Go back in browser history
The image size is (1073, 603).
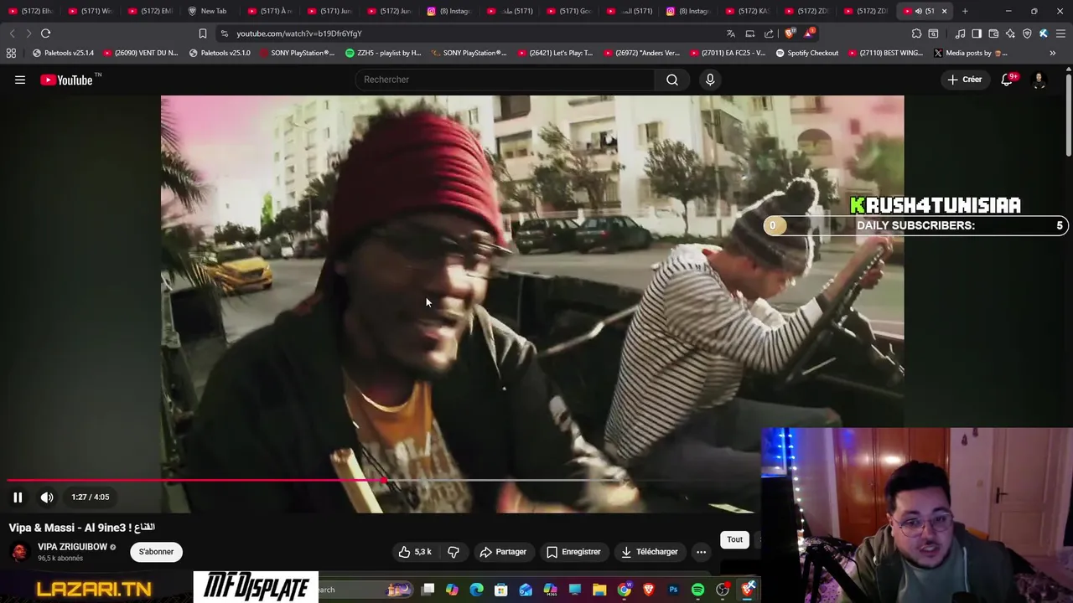point(12,33)
